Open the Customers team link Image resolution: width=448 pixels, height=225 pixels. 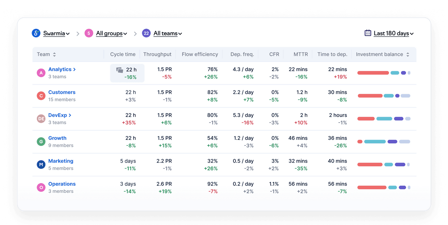coord(62,92)
